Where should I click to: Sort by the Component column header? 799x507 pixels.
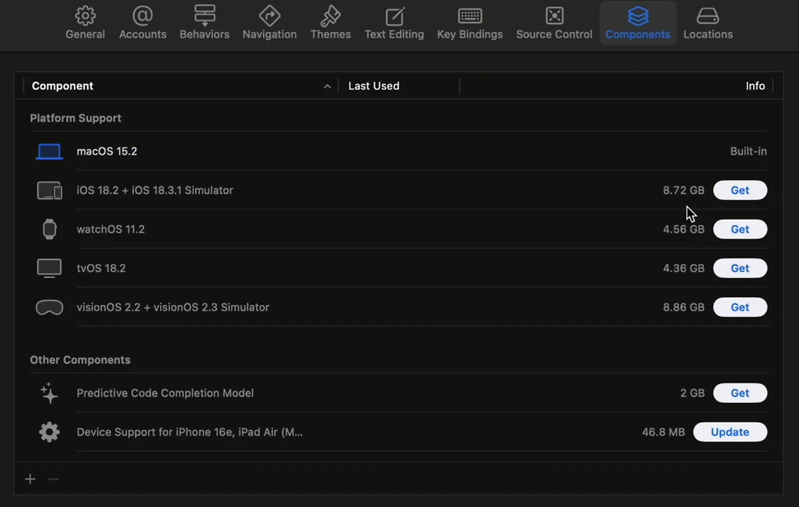pos(62,86)
